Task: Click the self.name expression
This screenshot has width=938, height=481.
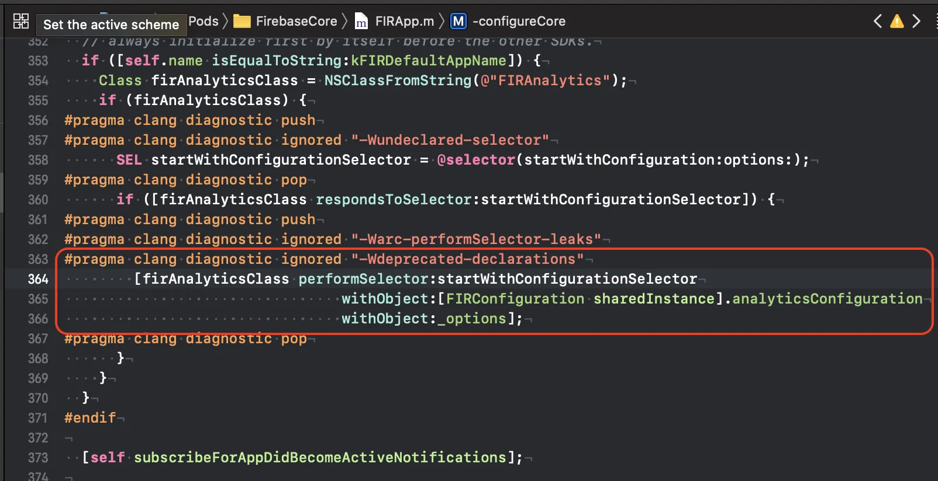Action: pyautogui.click(x=164, y=61)
